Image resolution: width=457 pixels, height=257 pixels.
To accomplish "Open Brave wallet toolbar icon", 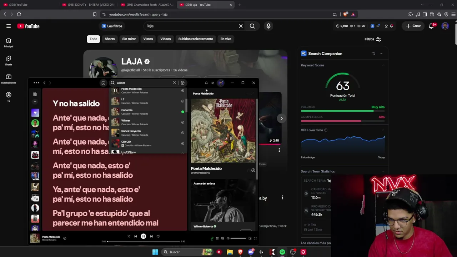I will pyautogui.click(x=432, y=14).
